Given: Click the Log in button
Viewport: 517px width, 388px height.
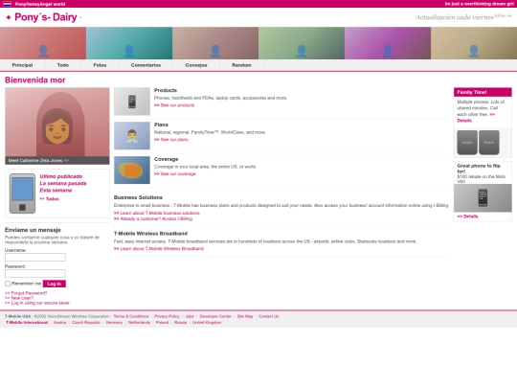Looking at the screenshot, I should (x=55, y=284).
